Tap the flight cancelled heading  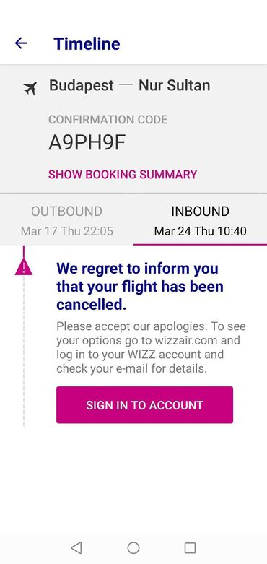pyautogui.click(x=140, y=286)
